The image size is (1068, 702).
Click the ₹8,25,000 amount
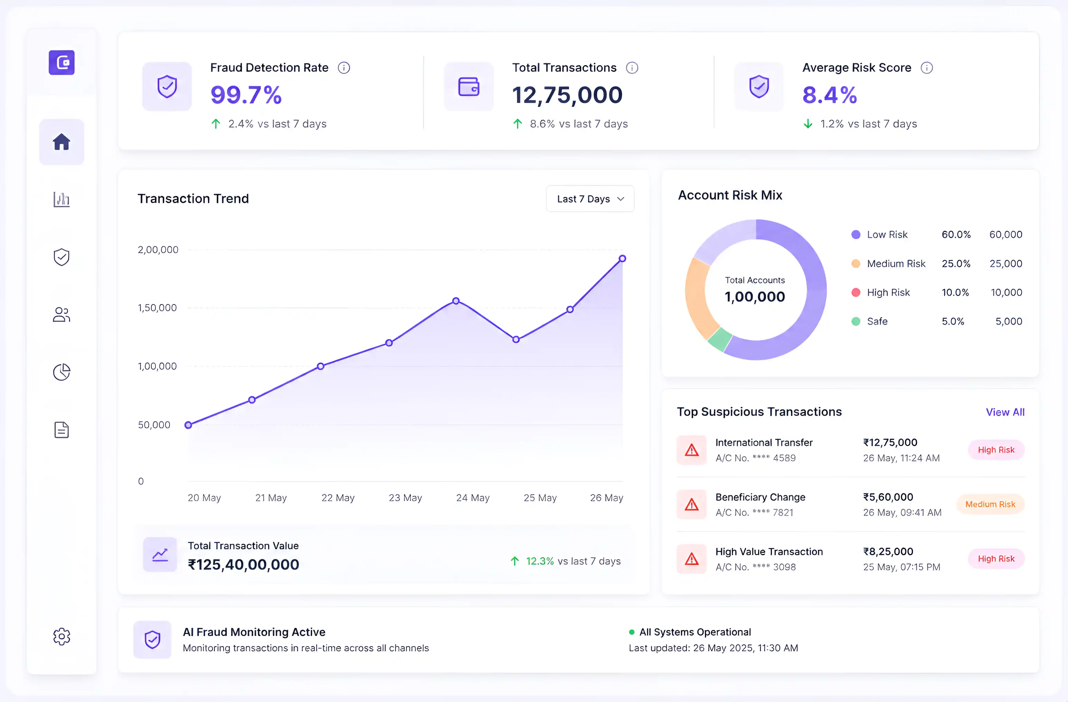coord(888,552)
